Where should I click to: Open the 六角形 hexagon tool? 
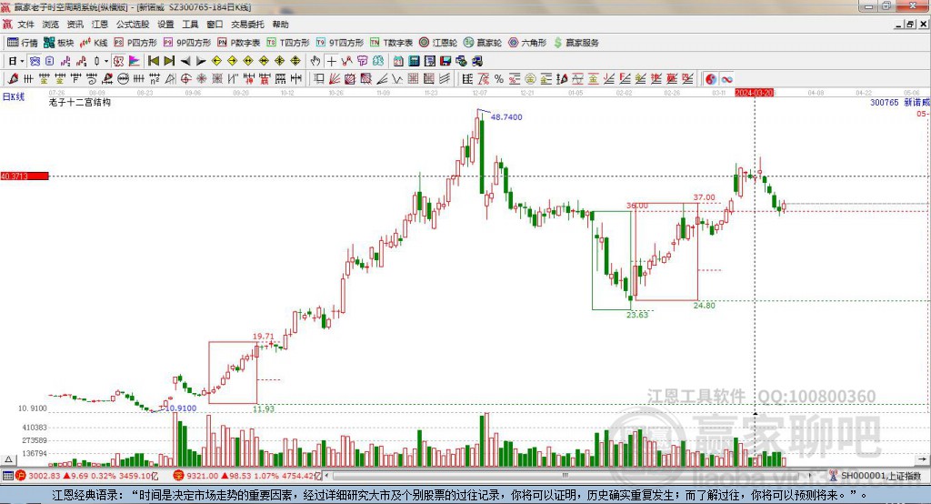point(527,43)
